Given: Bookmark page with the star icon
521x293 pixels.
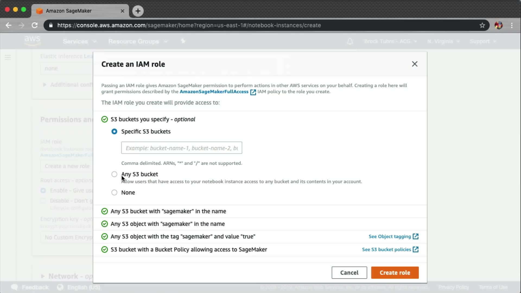Looking at the screenshot, I should (x=482, y=25).
